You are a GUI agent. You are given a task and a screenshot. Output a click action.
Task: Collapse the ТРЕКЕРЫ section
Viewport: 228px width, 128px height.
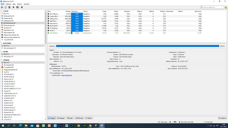point(2,60)
